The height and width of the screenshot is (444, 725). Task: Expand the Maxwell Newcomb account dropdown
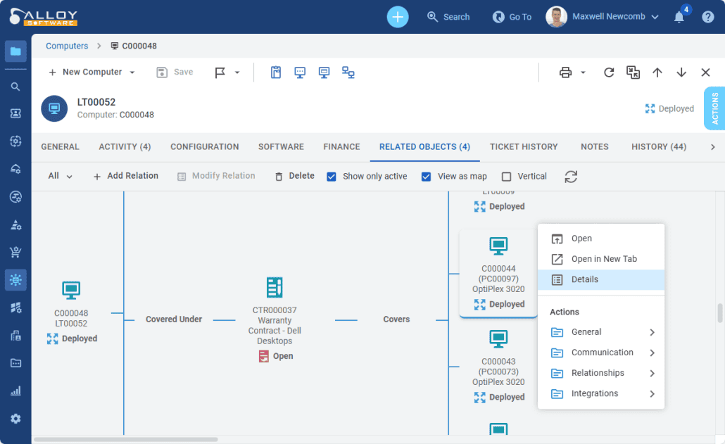tap(654, 16)
